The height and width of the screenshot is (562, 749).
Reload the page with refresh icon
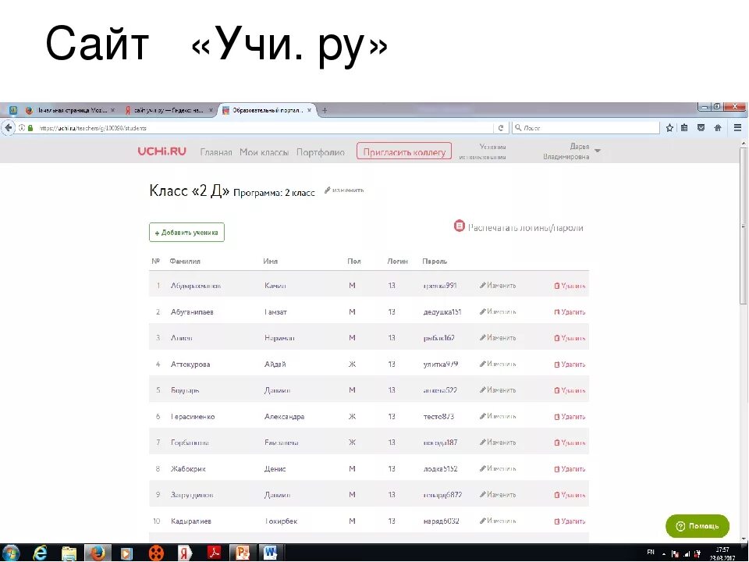501,128
